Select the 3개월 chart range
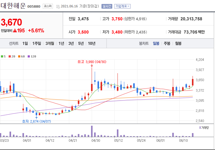Viewport: 215px width, 150px height. pyautogui.click(x=50, y=43)
